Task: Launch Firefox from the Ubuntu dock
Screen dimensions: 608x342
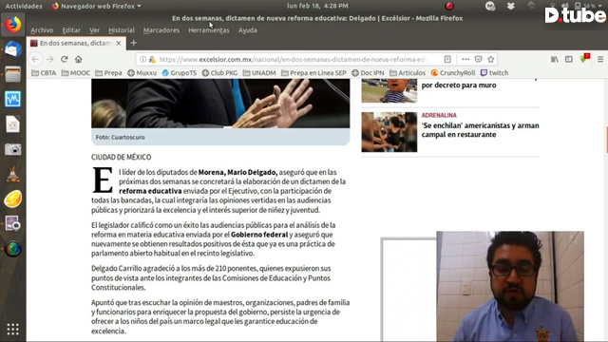Action: 12,25
